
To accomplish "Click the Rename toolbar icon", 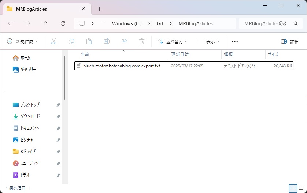I will [x=107, y=41].
